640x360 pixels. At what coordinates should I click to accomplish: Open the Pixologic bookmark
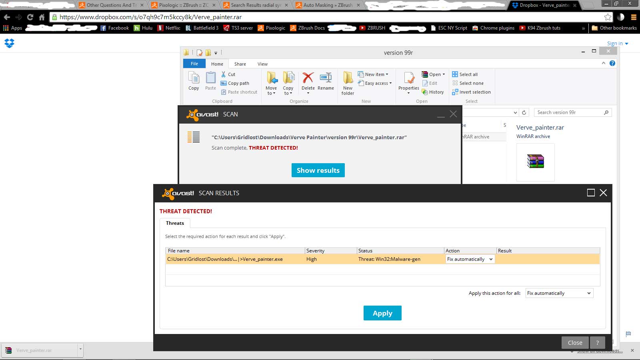point(272,28)
